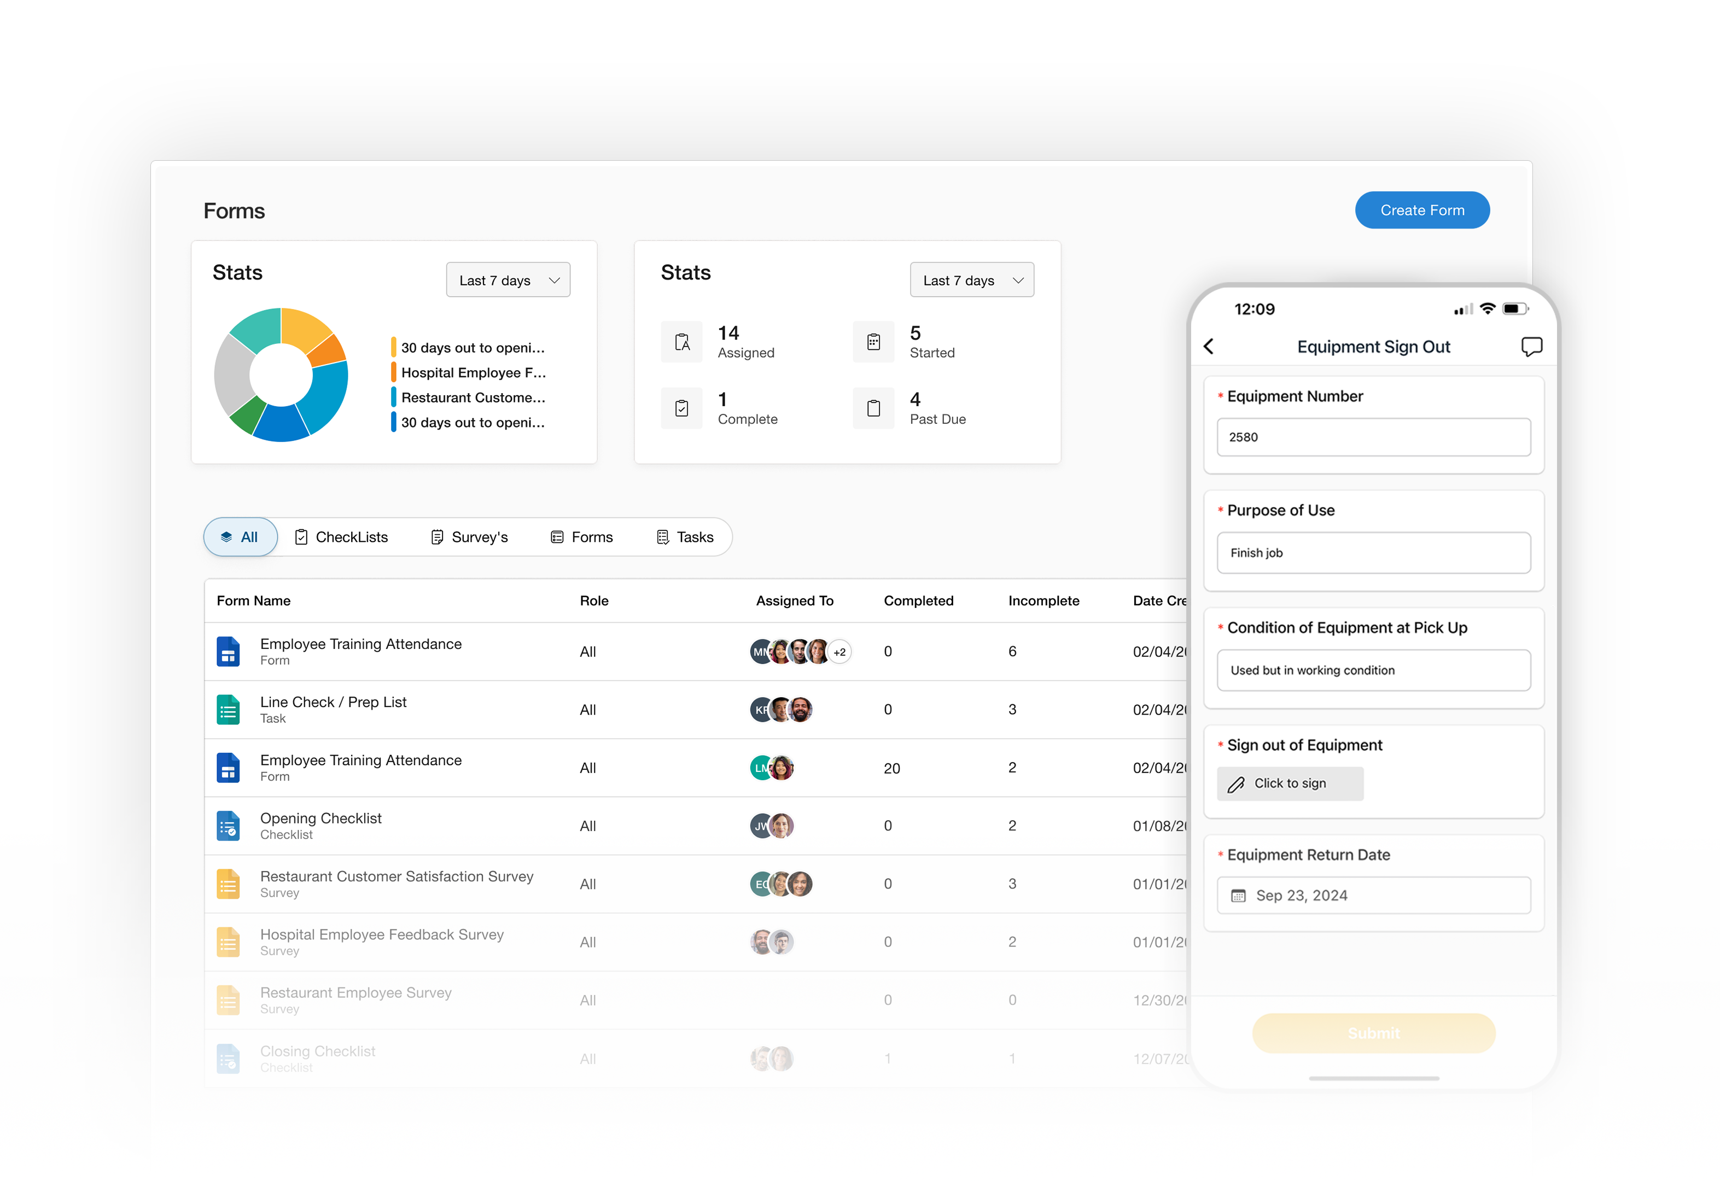Open the comment bubble icon in phone header
Viewport: 1720px width, 1181px height.
(1531, 347)
